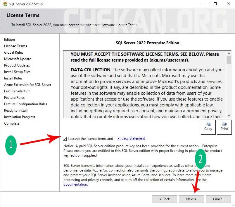Click the Print icon button
Screen dimensions: 235x207
click(x=224, y=127)
